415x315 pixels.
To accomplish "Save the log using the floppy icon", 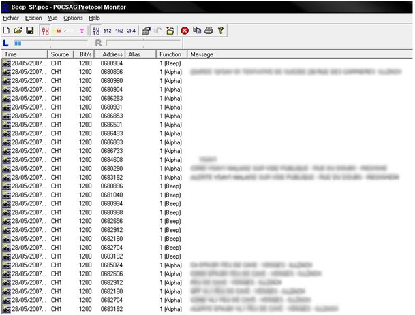I will [30, 31].
